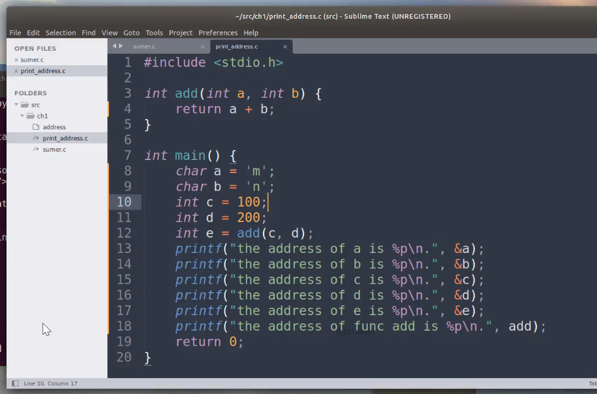Click line number 10 in gutter

(x=124, y=202)
